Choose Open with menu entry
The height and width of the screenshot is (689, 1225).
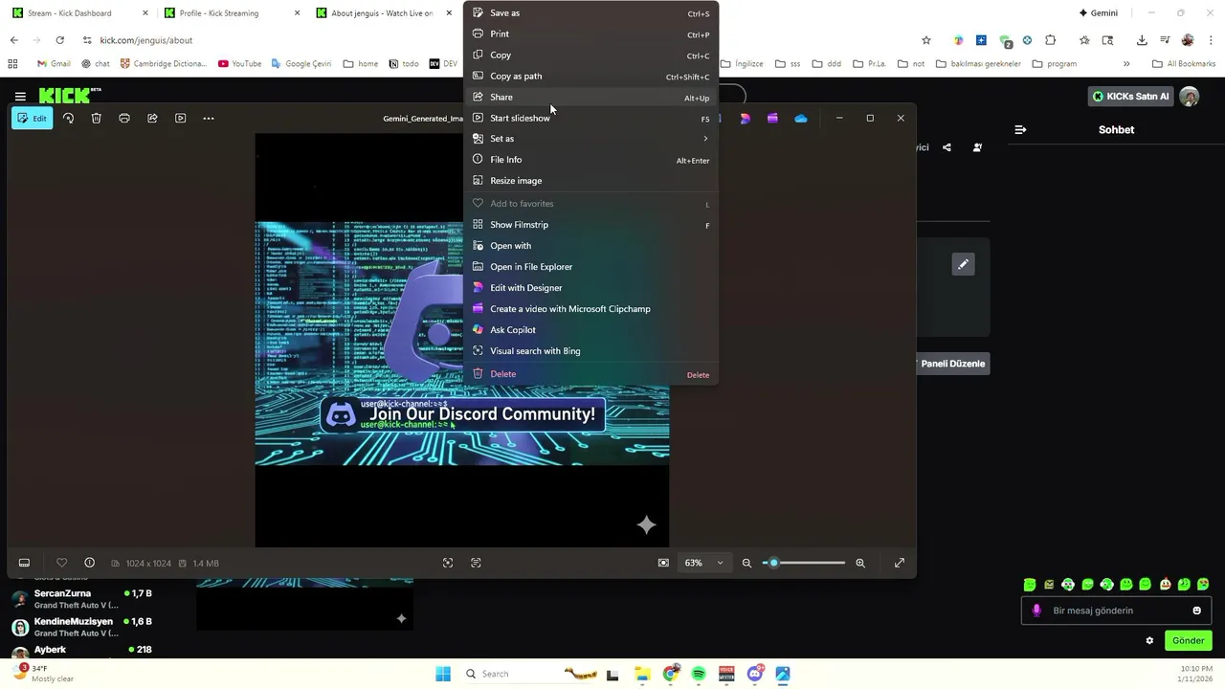click(x=590, y=246)
